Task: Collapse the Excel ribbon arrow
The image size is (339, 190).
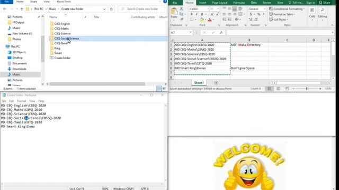Action: [x=332, y=25]
